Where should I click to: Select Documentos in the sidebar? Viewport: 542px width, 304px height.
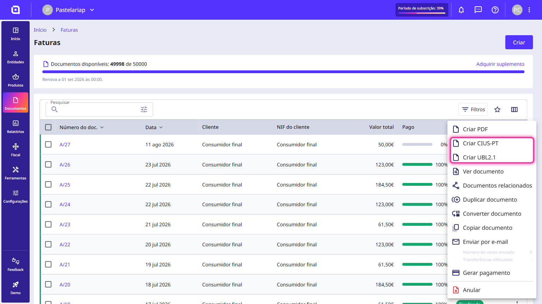(16, 103)
